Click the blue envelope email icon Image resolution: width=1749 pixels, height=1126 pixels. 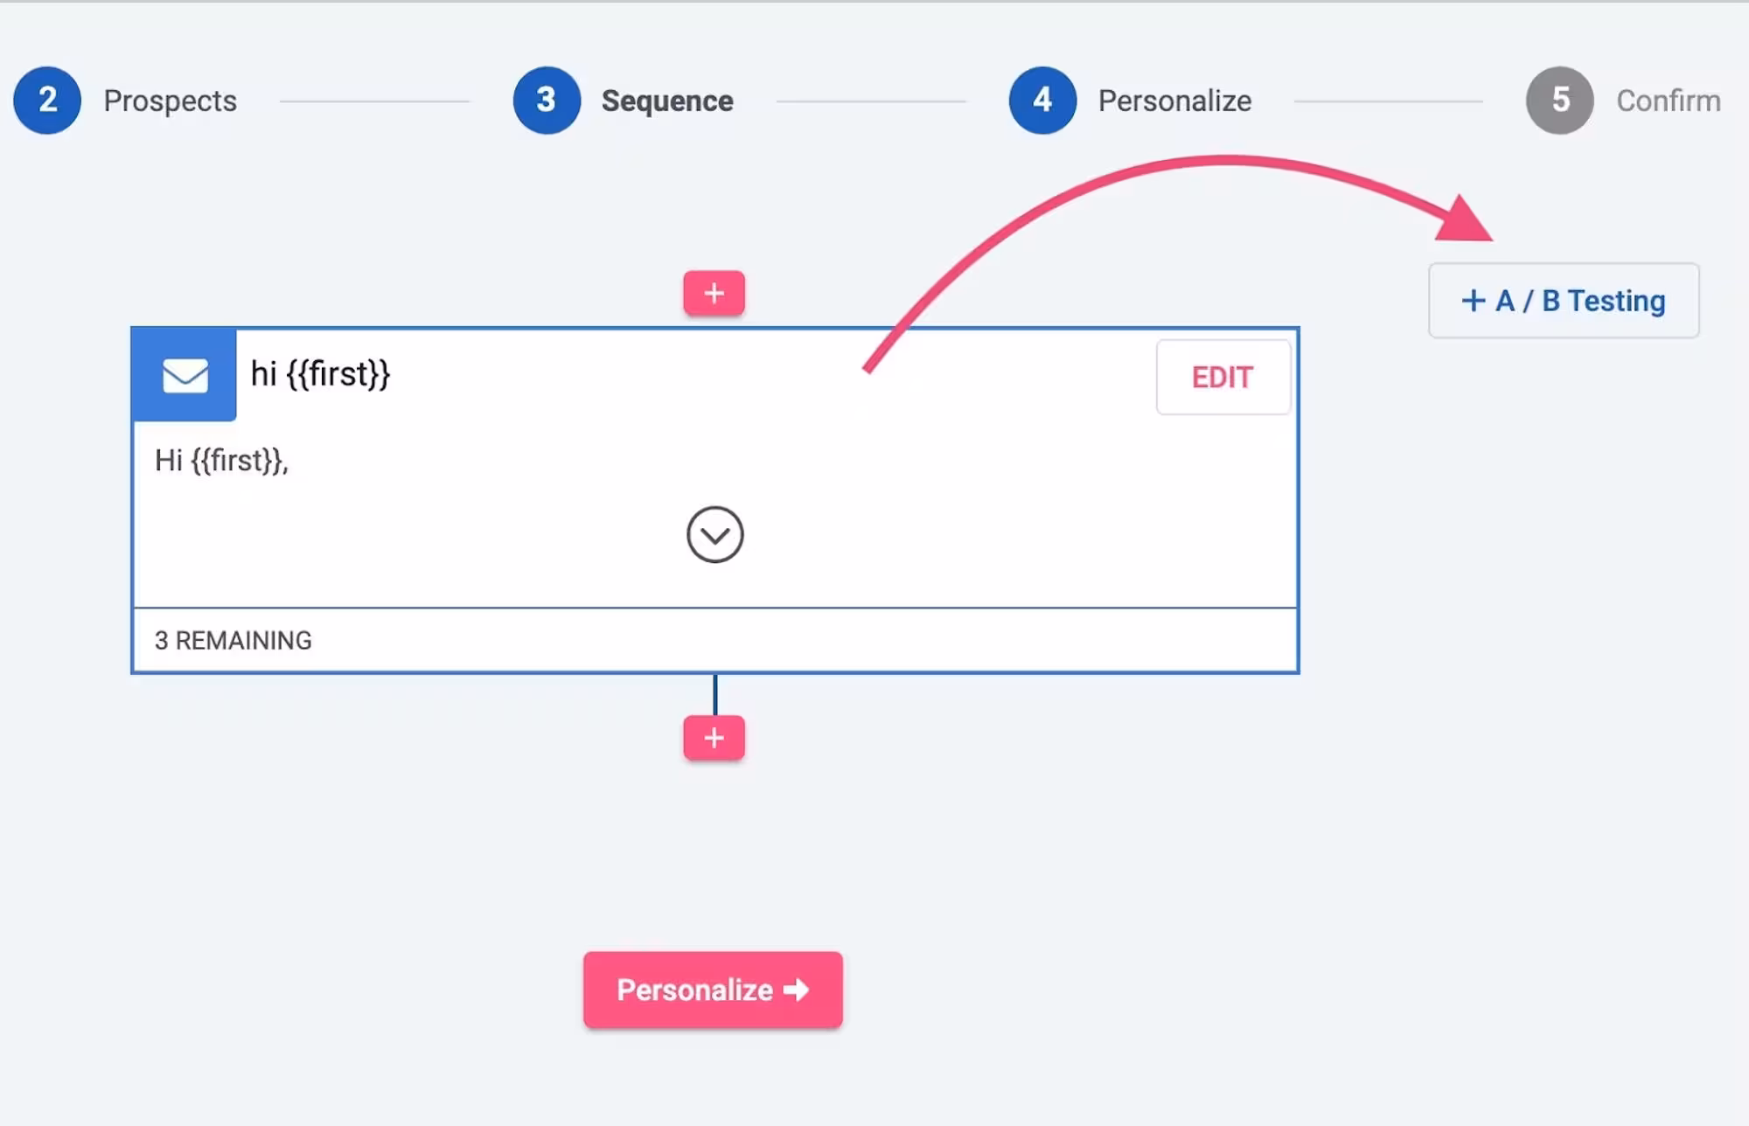pyautogui.click(x=185, y=375)
